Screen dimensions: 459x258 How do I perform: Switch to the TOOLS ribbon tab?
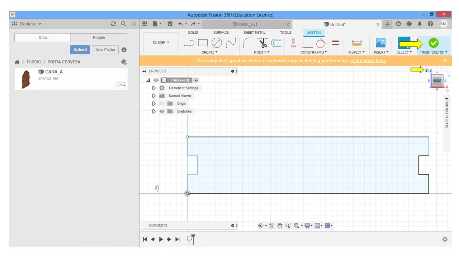tap(286, 33)
